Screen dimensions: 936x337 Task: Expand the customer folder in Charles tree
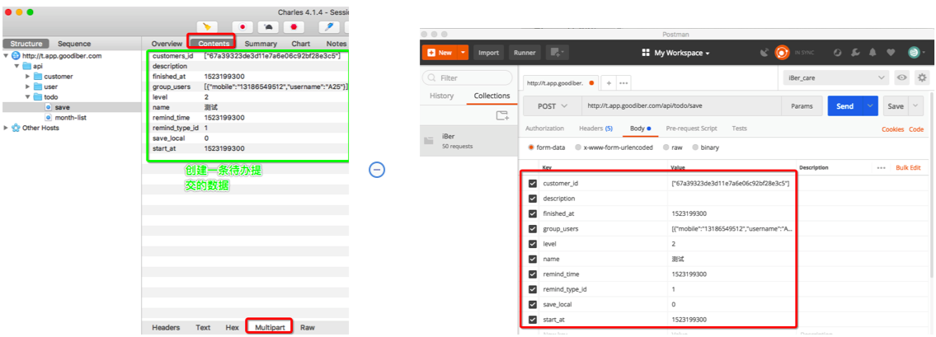27,77
